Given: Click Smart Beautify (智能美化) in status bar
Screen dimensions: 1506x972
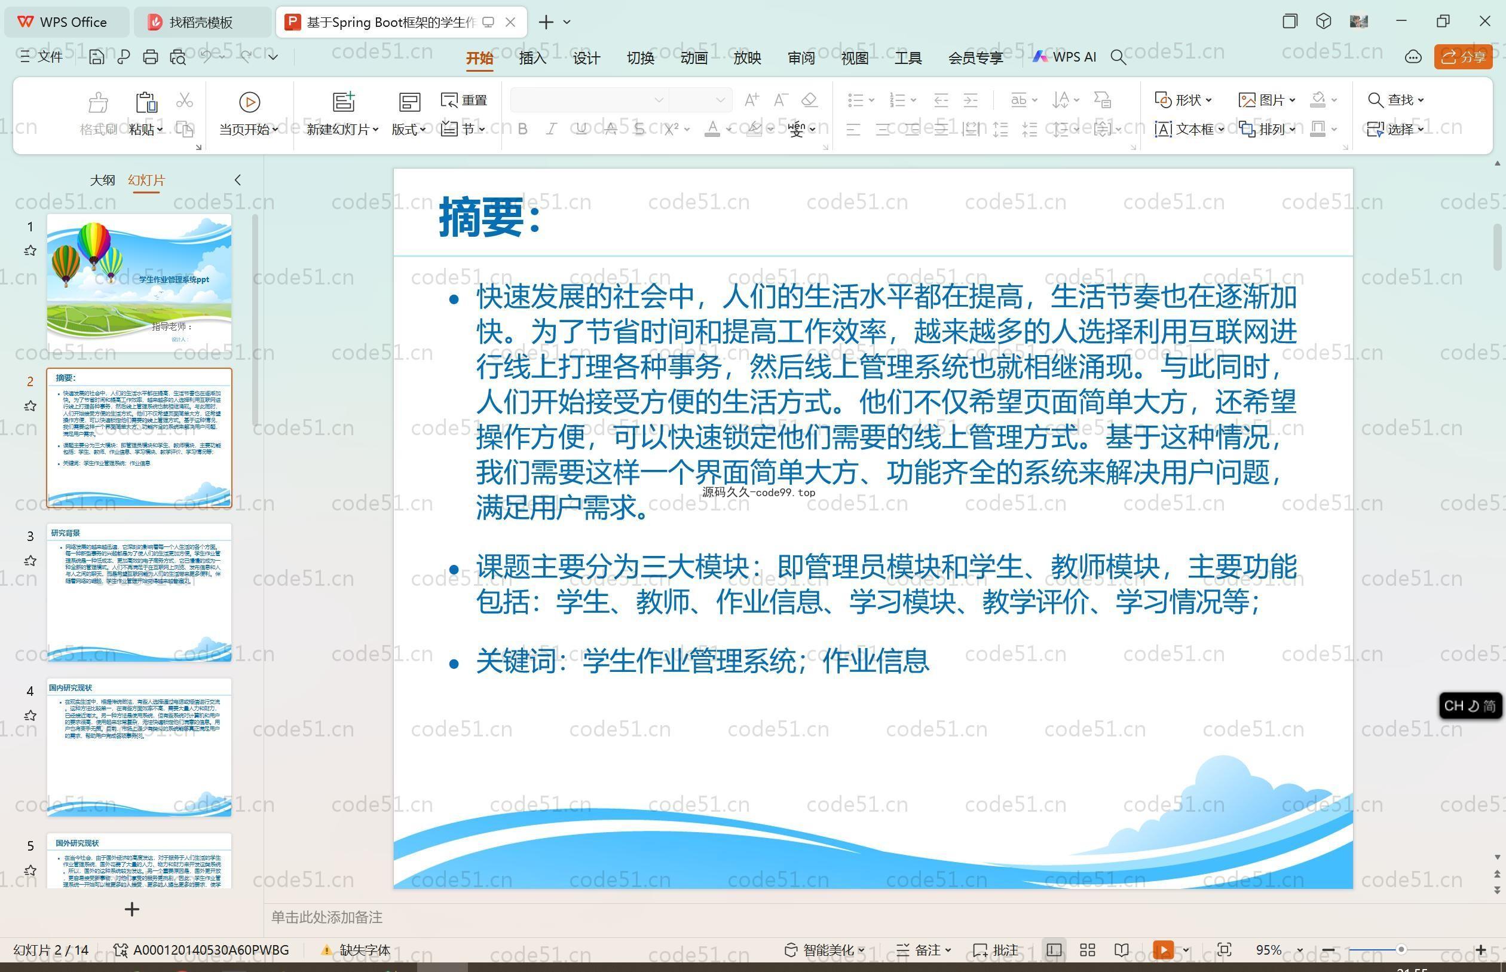Looking at the screenshot, I should click(825, 950).
